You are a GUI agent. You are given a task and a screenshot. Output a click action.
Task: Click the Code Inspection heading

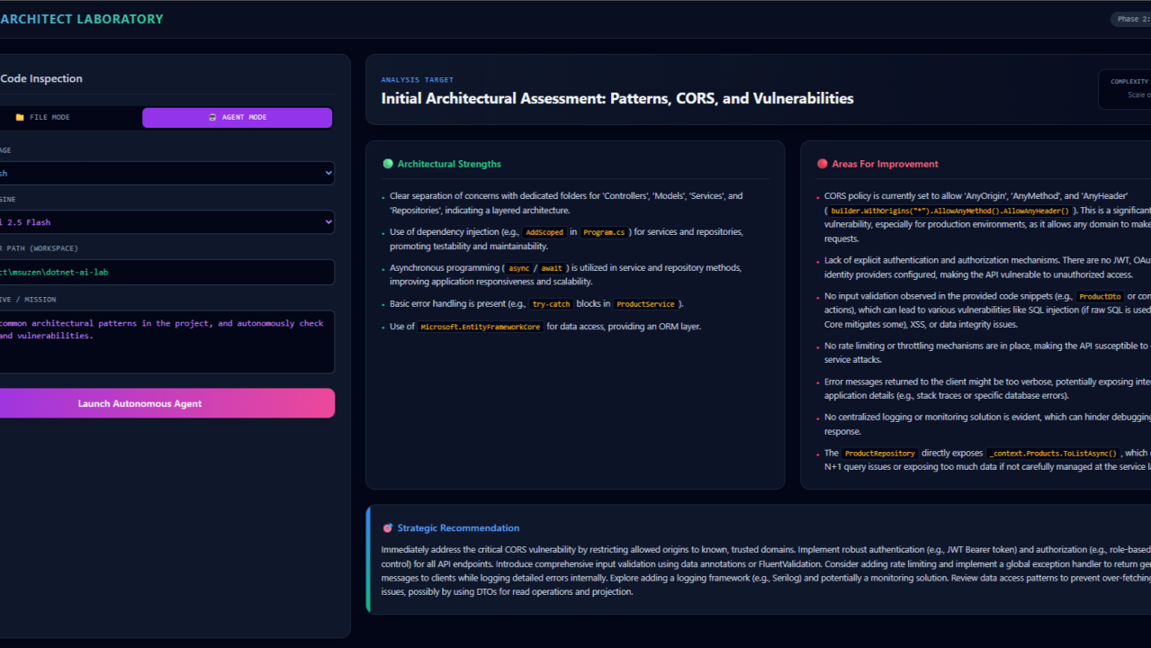[x=41, y=78]
